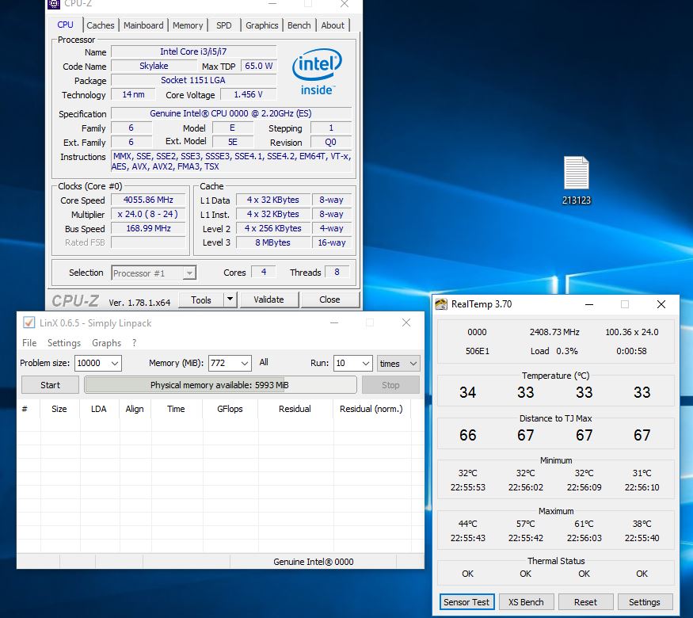Minimize the RealTemp window
The height and width of the screenshot is (618, 693).
(588, 304)
